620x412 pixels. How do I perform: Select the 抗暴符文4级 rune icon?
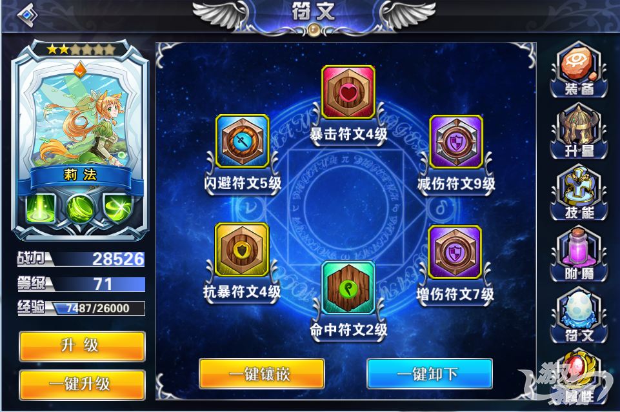click(241, 250)
